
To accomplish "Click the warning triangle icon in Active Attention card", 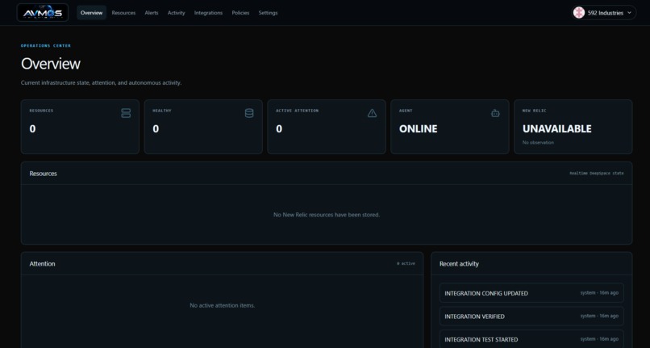I will (x=373, y=113).
